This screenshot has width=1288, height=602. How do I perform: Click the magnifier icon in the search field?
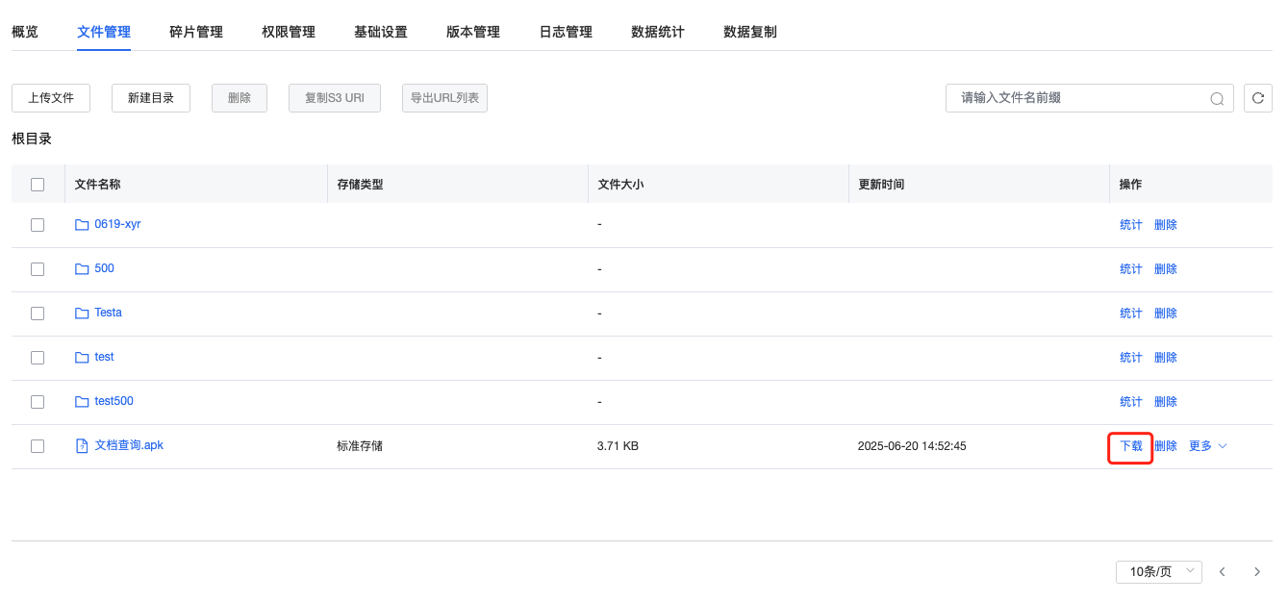click(x=1216, y=97)
